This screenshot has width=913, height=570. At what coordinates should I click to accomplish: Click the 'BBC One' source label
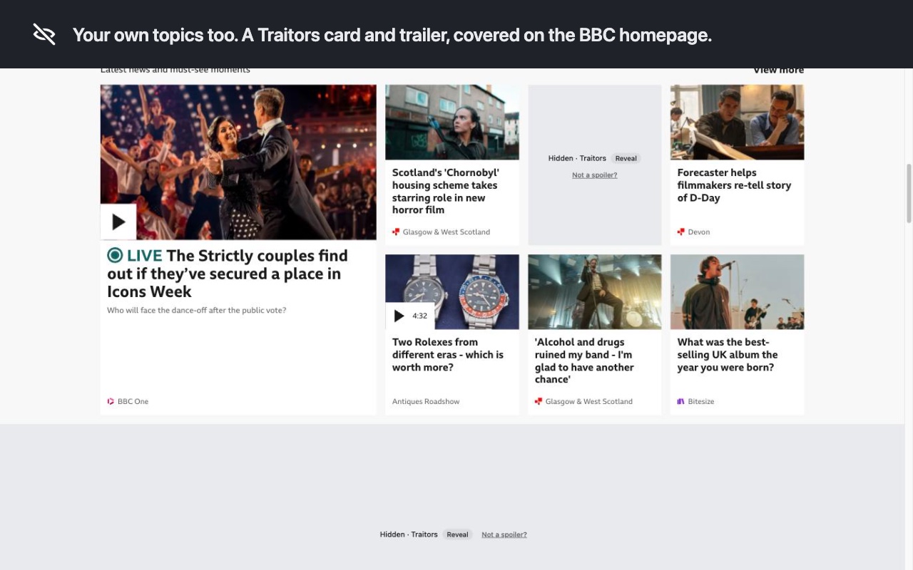[x=133, y=402]
